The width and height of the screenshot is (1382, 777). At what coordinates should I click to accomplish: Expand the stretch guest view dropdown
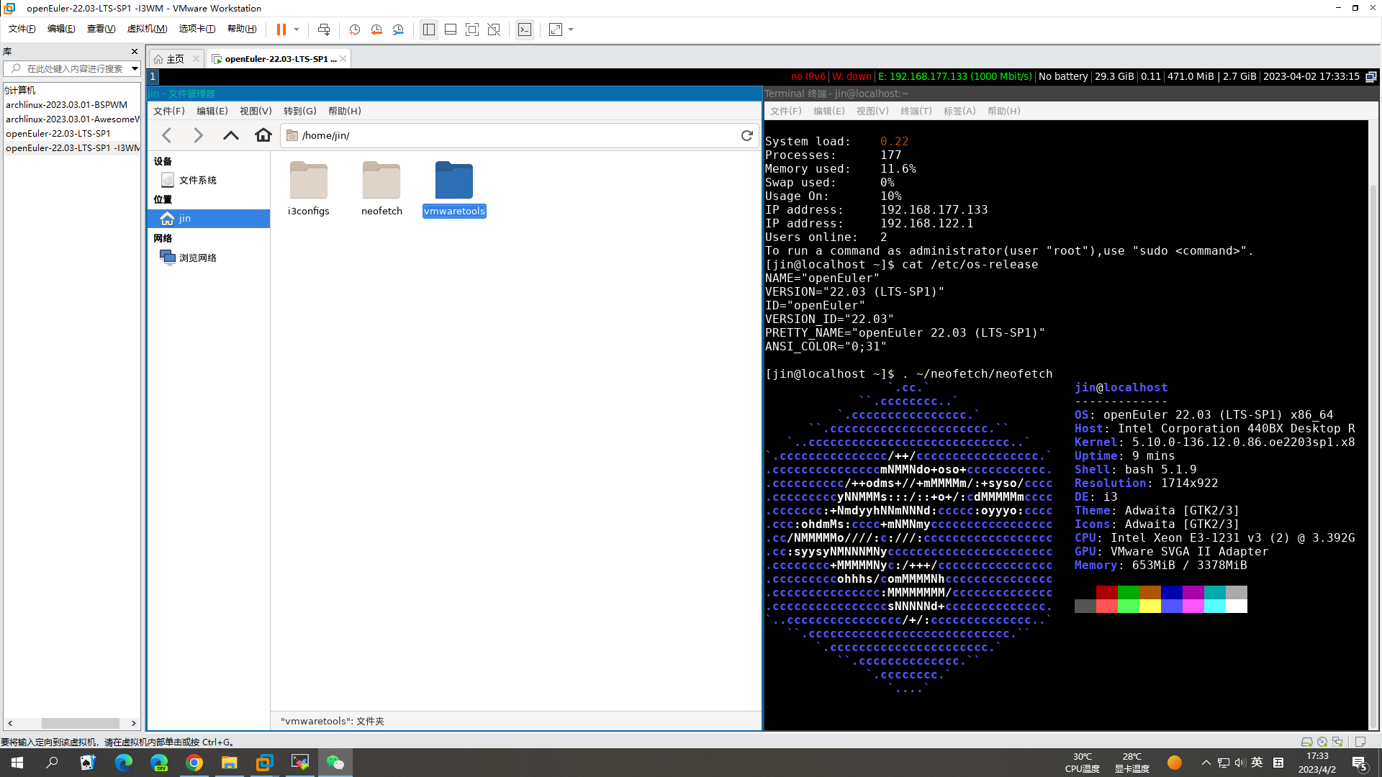click(x=571, y=29)
